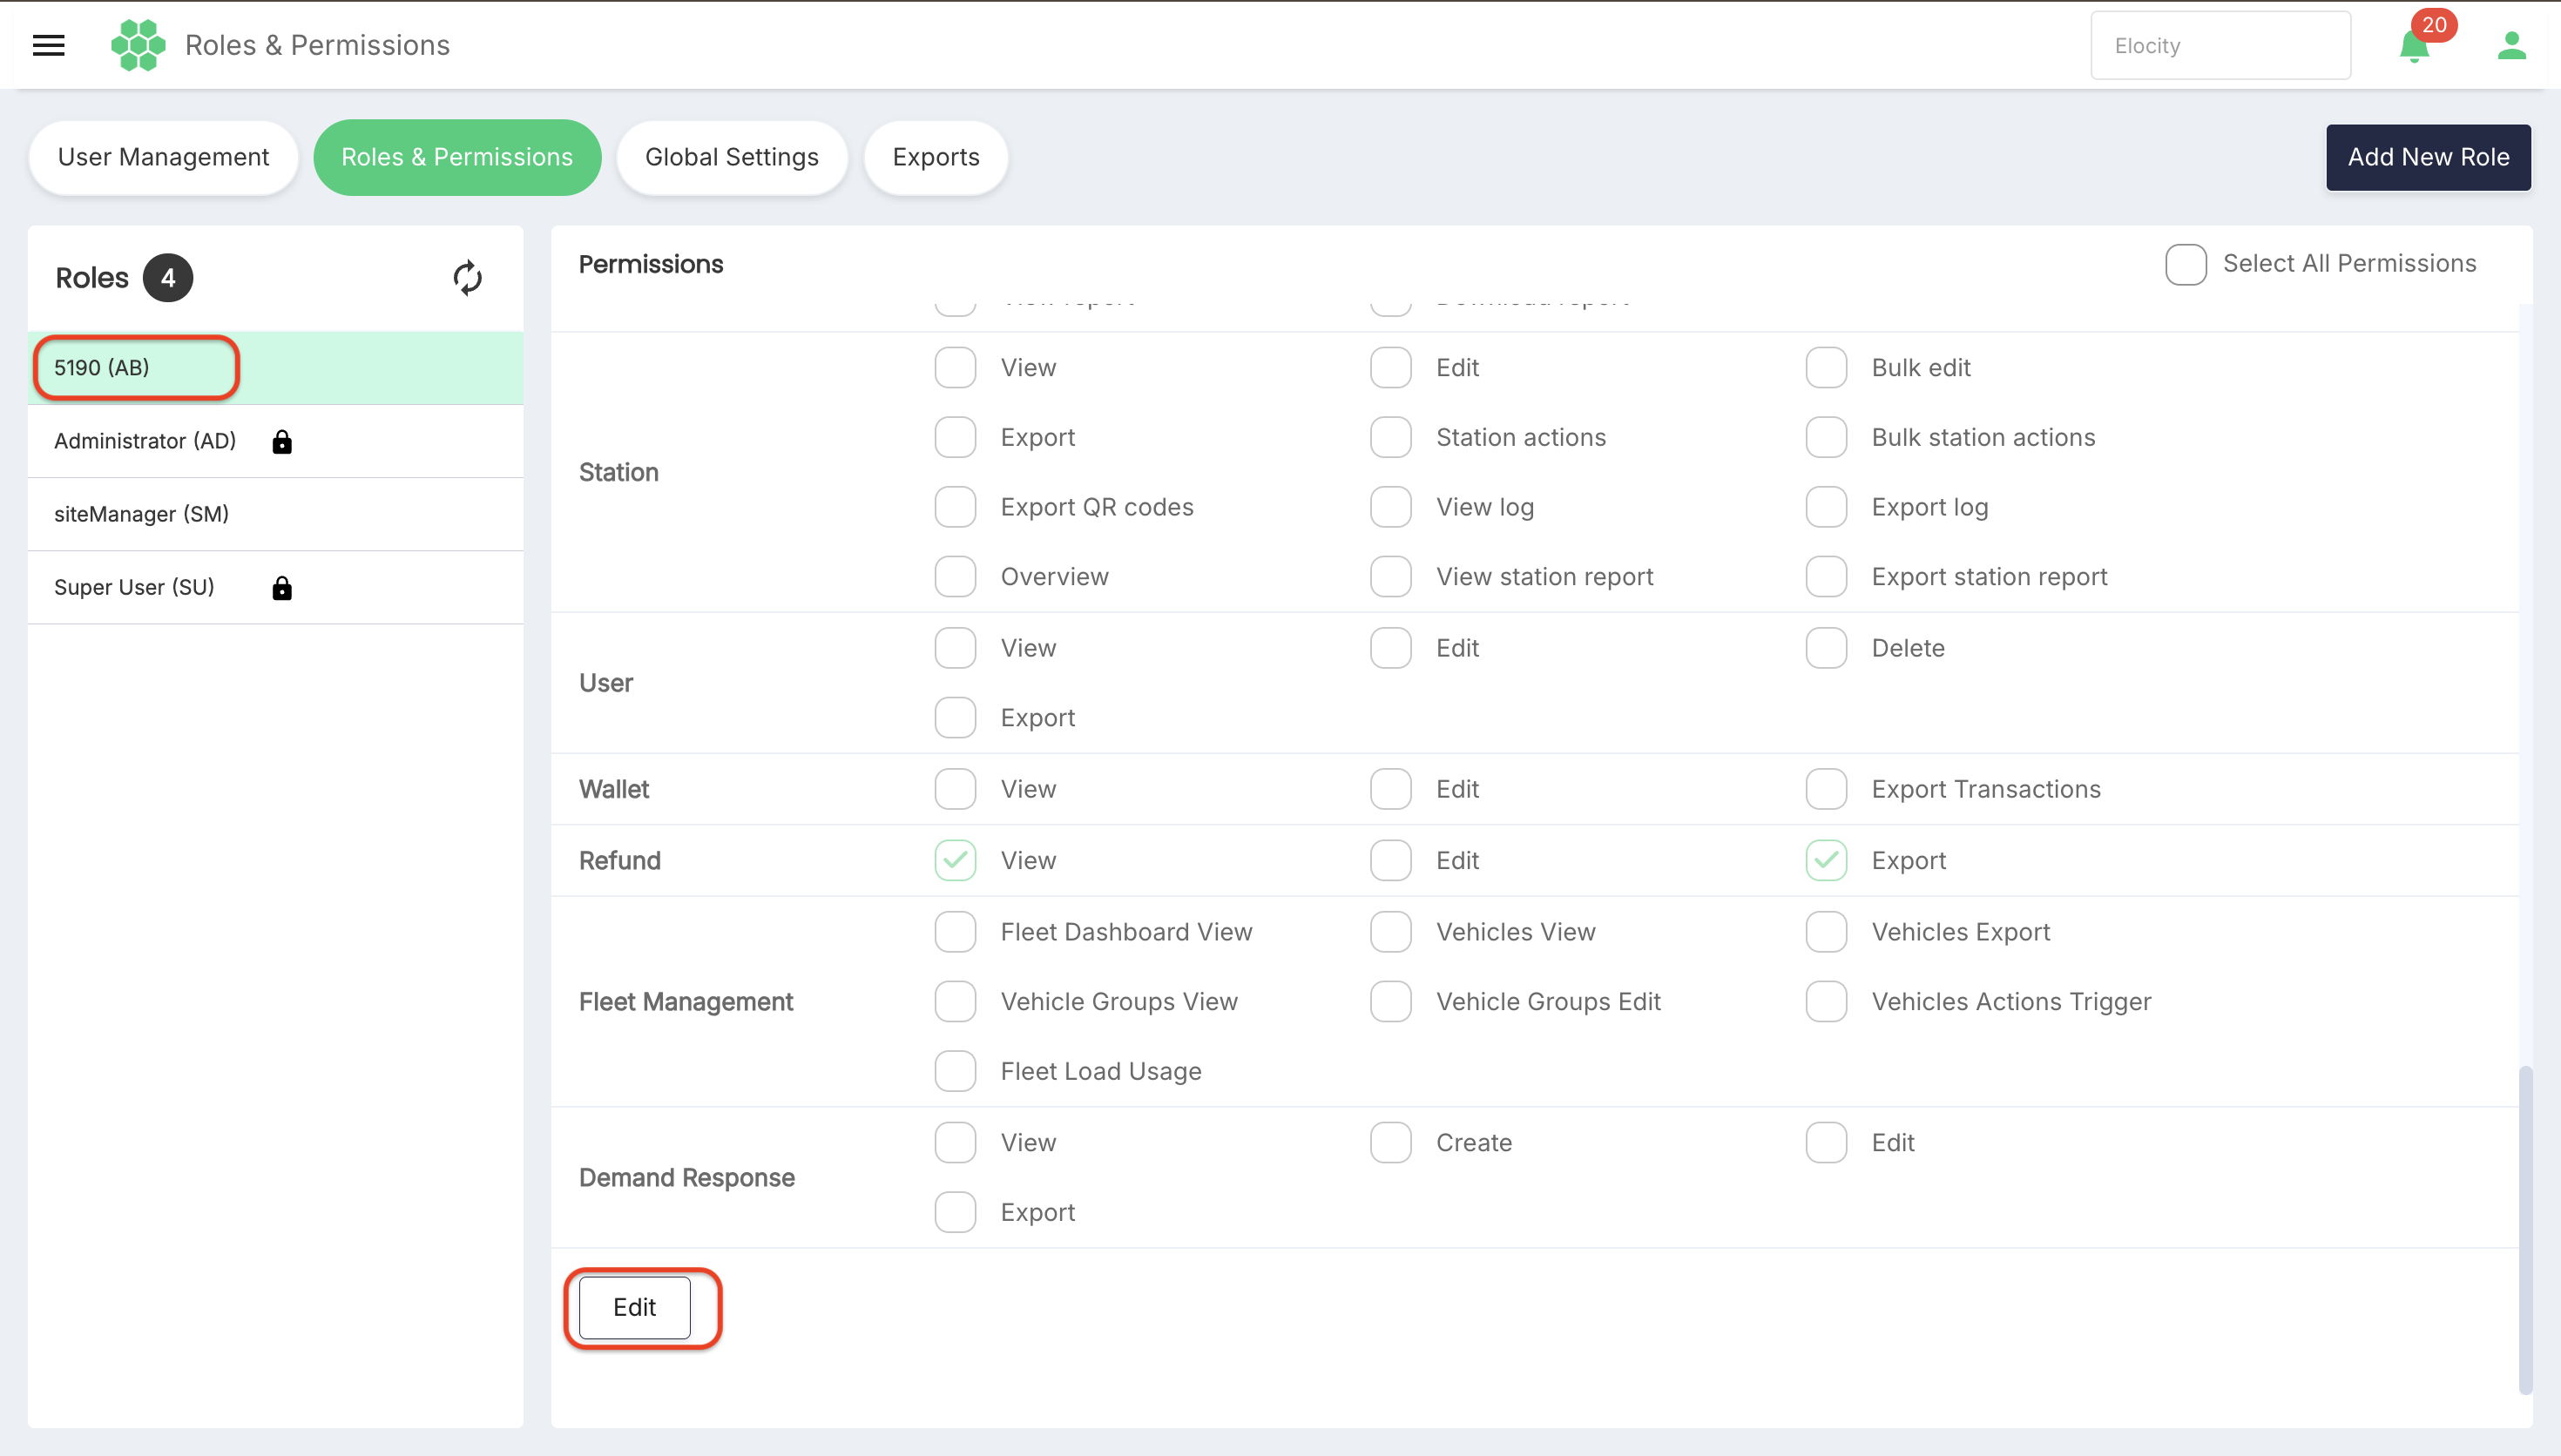
Task: Enable Station View permission
Action: [955, 368]
